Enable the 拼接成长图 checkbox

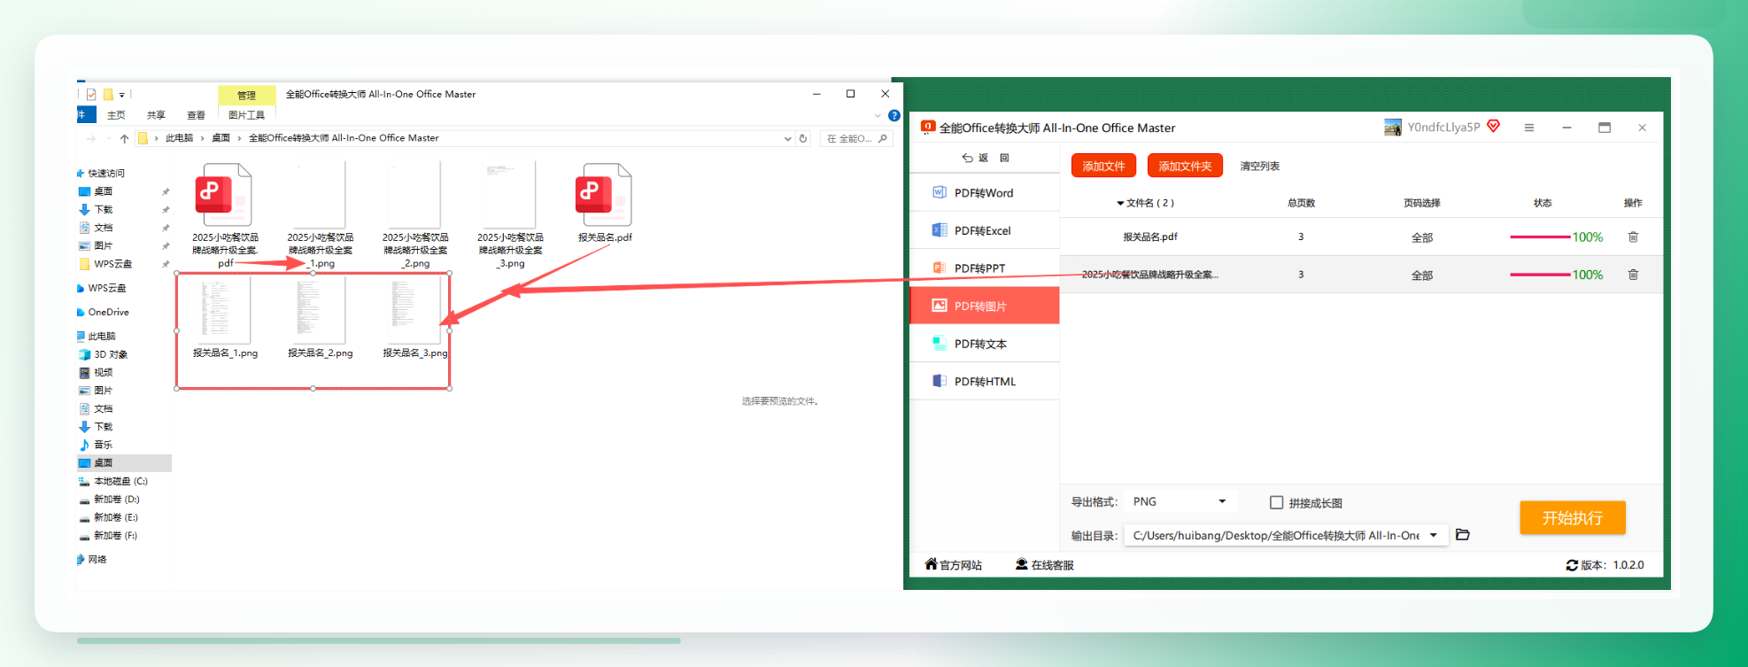[x=1276, y=502]
